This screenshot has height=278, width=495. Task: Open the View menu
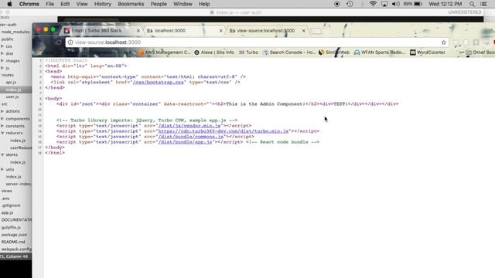[82, 4]
